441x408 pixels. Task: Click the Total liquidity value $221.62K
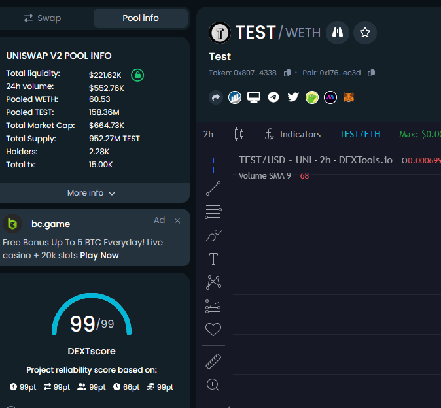pos(105,75)
